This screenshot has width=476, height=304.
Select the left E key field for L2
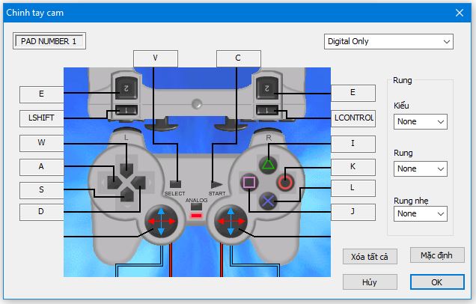(x=42, y=94)
